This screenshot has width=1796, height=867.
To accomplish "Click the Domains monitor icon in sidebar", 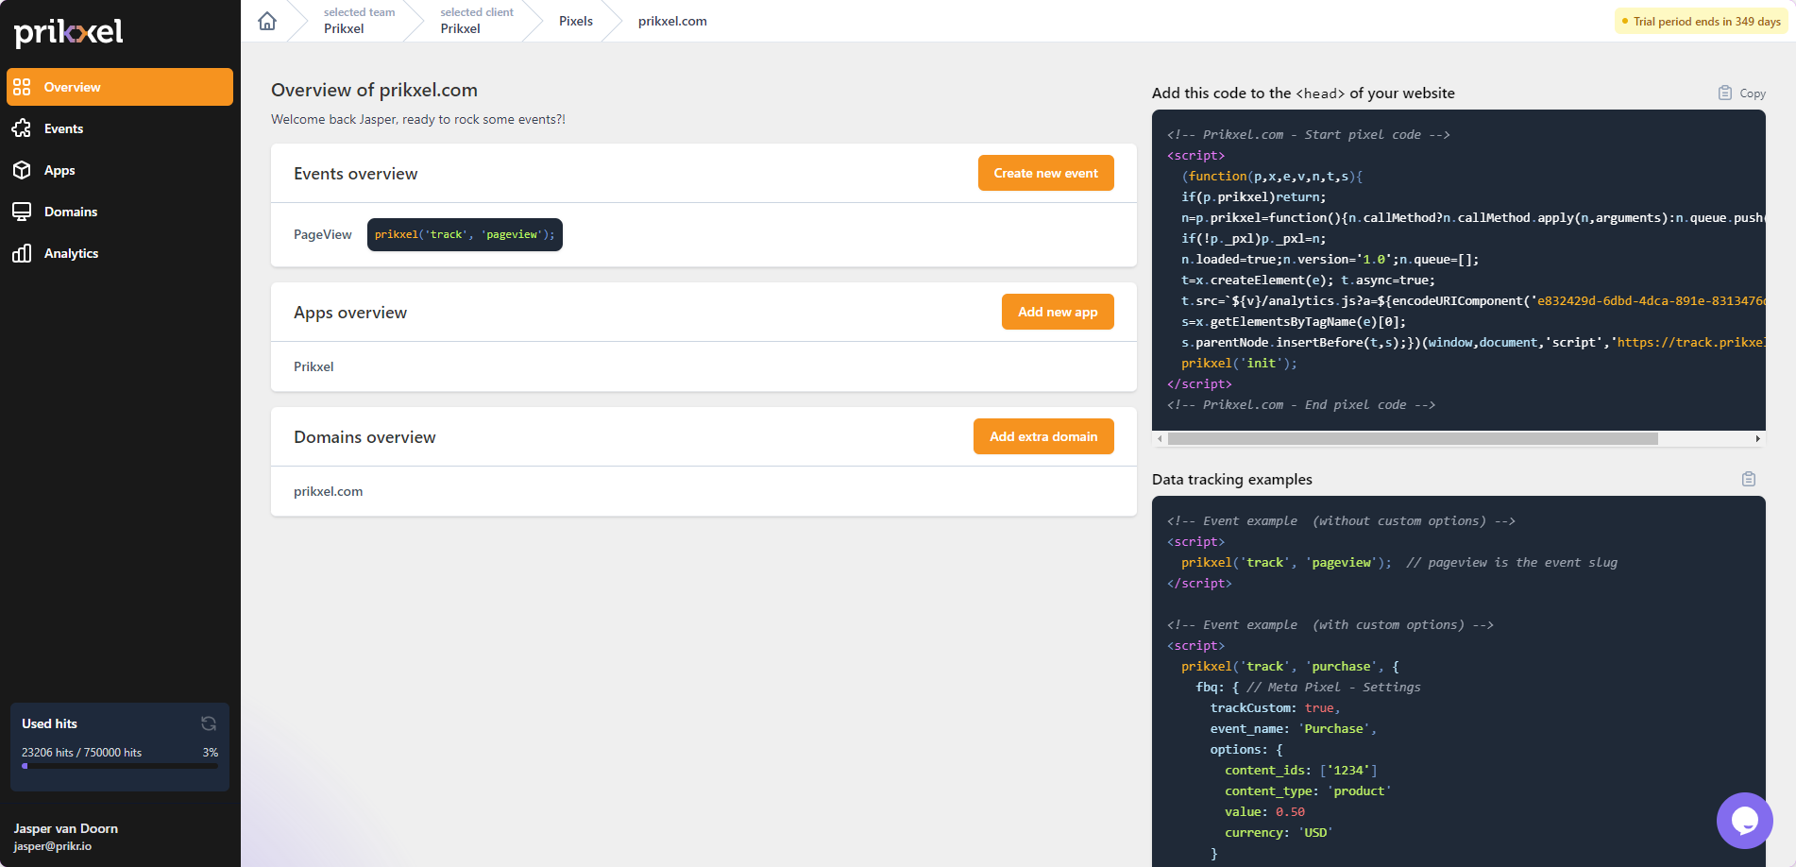I will point(22,212).
